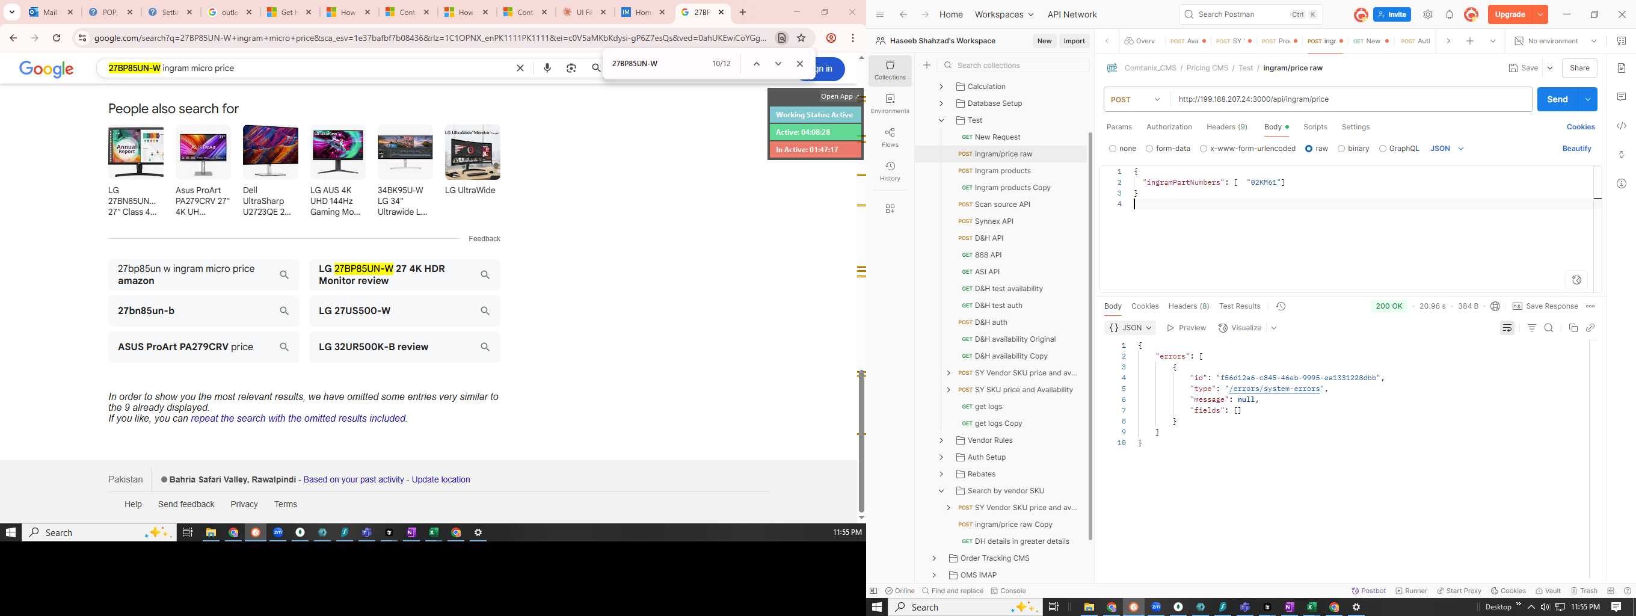Click the Send request button
This screenshot has height=616, width=1636.
[1557, 99]
